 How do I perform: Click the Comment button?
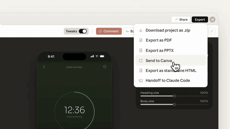pyautogui.click(x=109, y=31)
